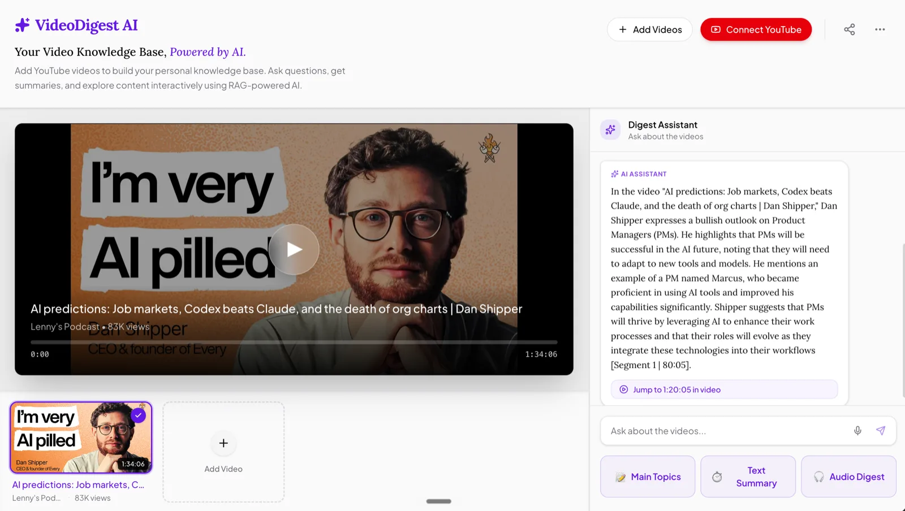
Task: Click the Powered by AI tagline text
Action: coord(208,52)
